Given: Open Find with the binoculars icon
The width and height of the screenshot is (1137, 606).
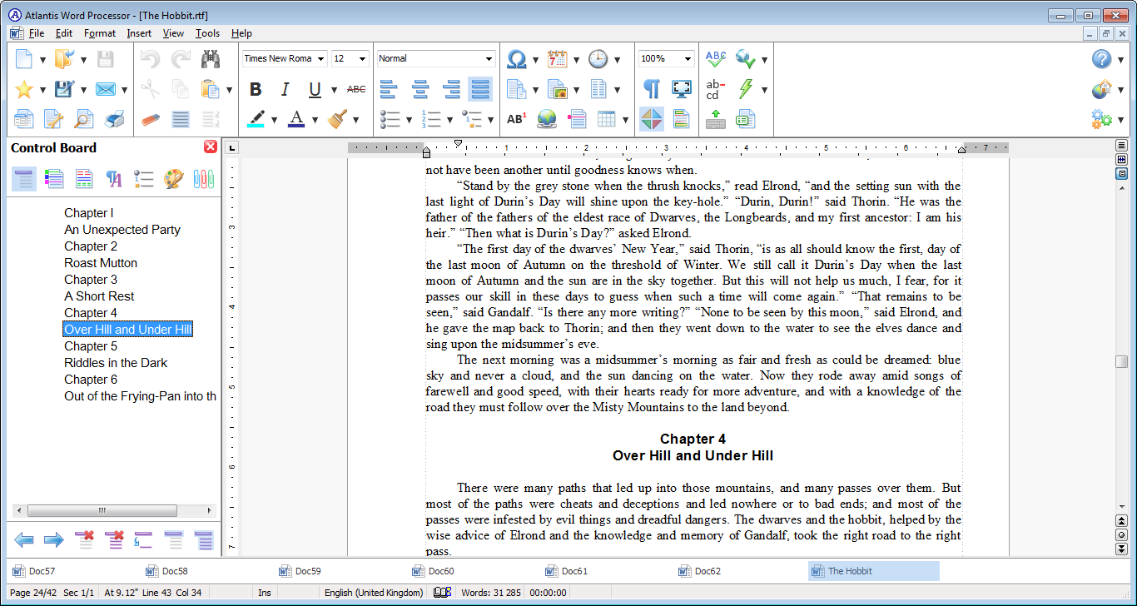Looking at the screenshot, I should tap(210, 59).
